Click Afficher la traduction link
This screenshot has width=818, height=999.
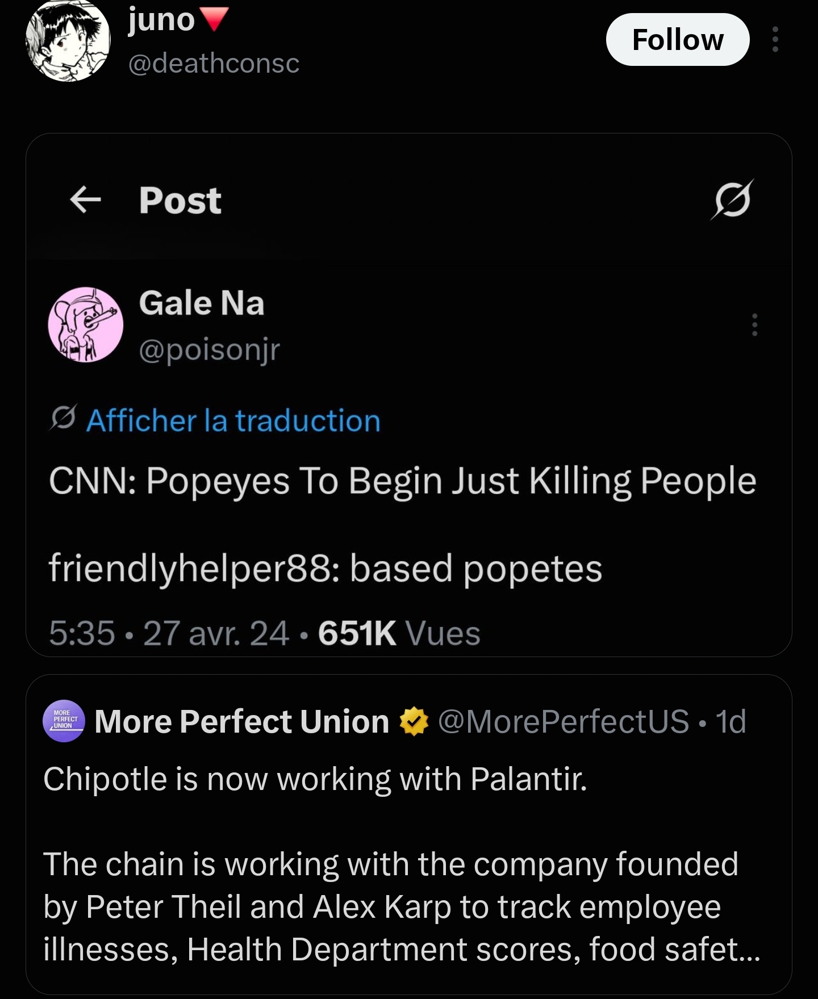(x=233, y=421)
